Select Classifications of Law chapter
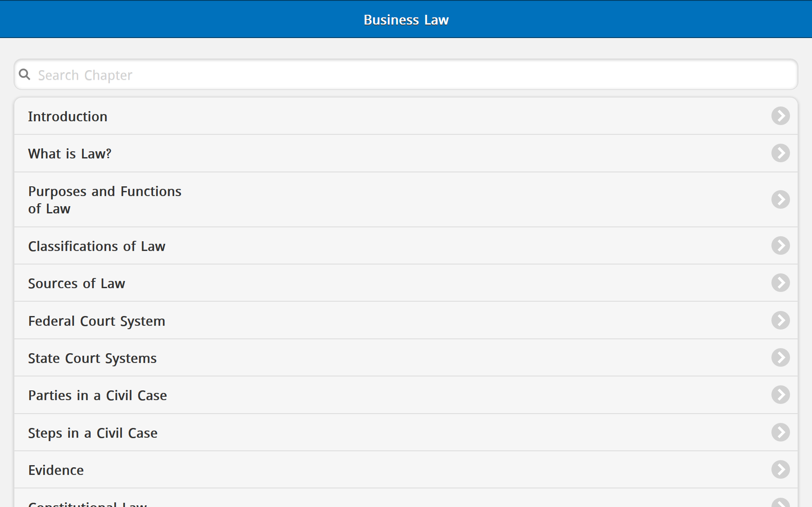This screenshot has width=812, height=507. (96, 246)
